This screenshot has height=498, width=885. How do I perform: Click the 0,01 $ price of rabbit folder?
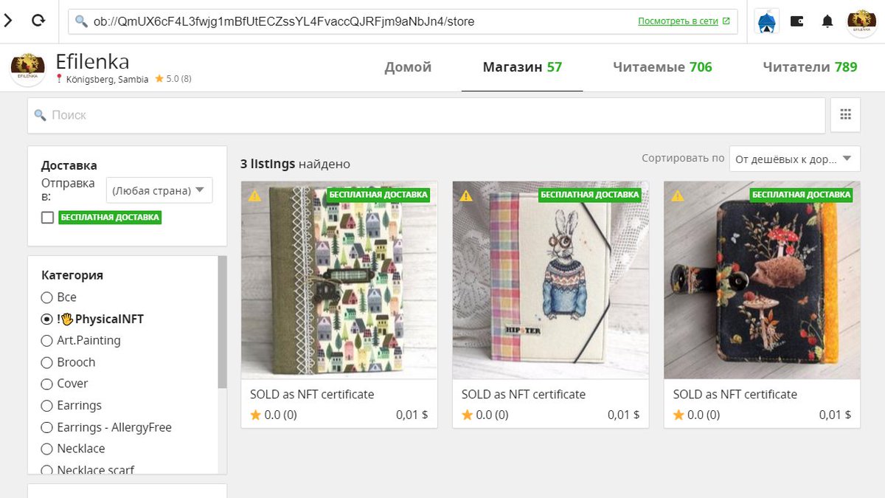point(623,415)
